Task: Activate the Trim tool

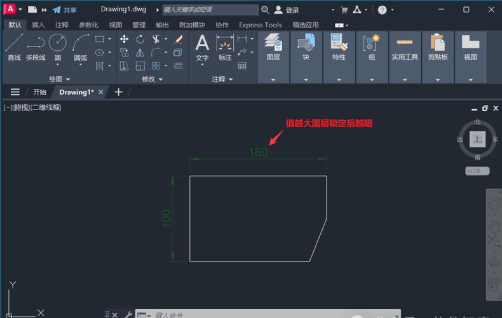Action: click(156, 39)
